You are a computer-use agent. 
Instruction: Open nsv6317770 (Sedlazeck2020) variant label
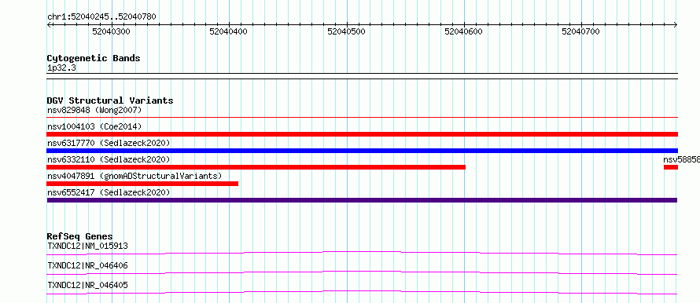tap(109, 143)
